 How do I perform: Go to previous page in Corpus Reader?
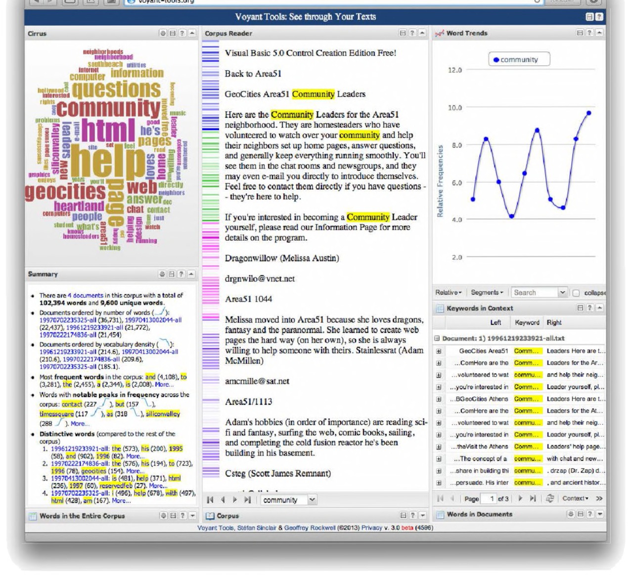point(223,500)
